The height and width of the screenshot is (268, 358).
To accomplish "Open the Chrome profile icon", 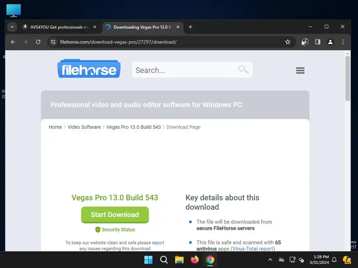I will pos(330,42).
